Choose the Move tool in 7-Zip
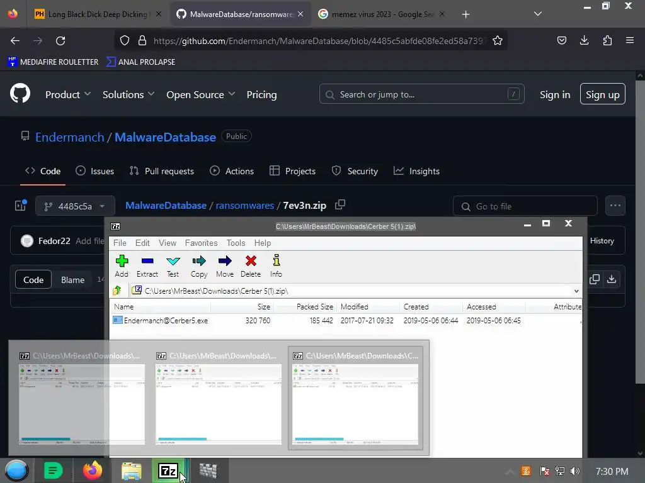The height and width of the screenshot is (483, 645). [x=225, y=266]
